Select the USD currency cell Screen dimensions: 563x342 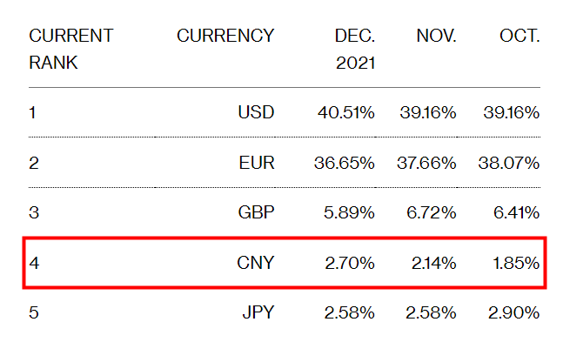[256, 112]
